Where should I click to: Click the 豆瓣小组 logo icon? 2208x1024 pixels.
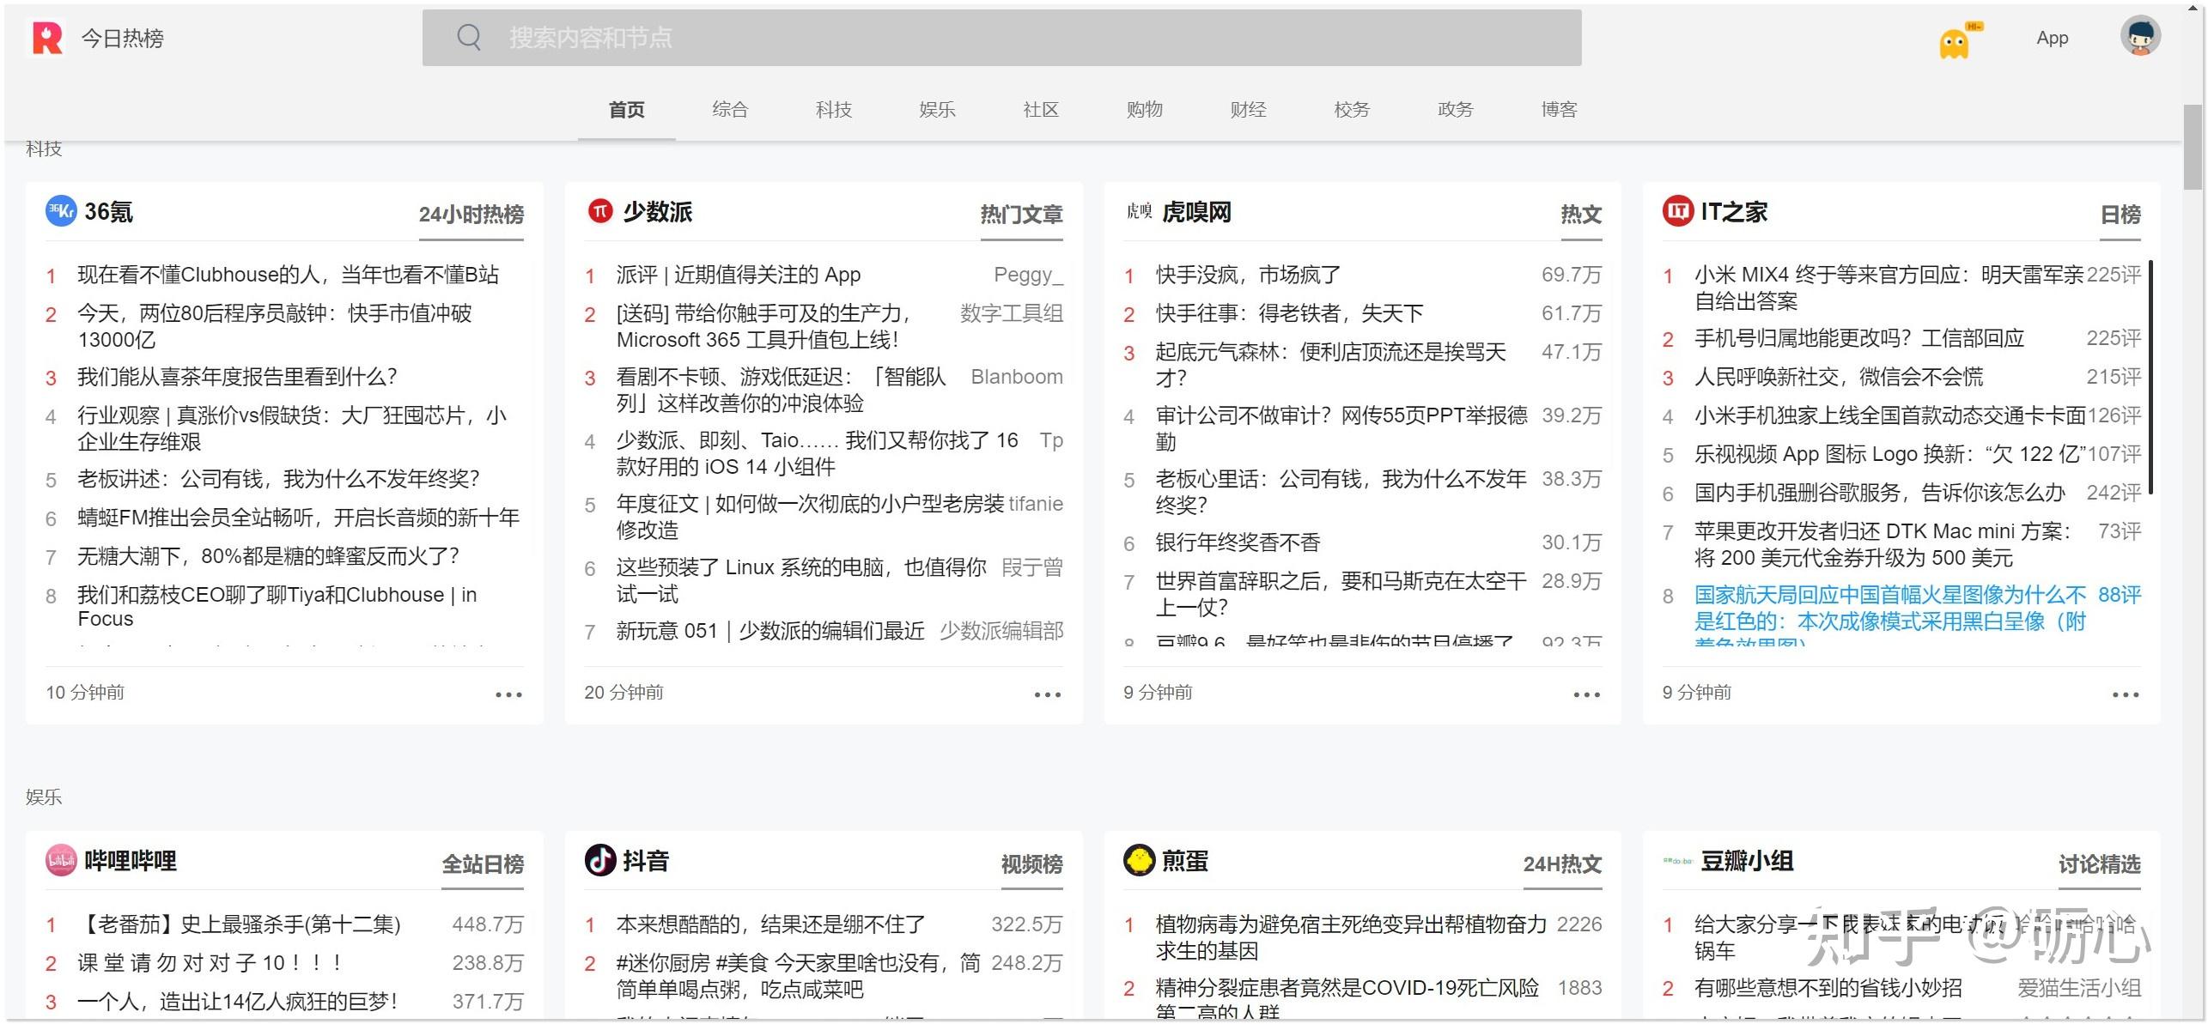1677,860
